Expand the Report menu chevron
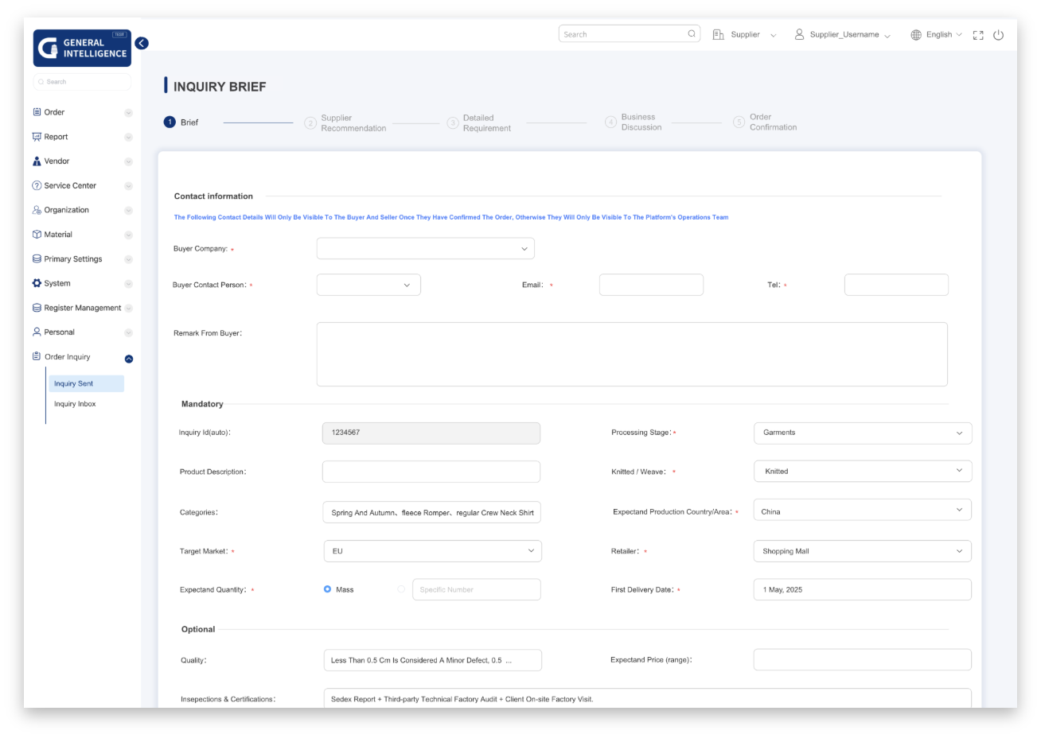This screenshot has height=738, width=1041. point(128,138)
